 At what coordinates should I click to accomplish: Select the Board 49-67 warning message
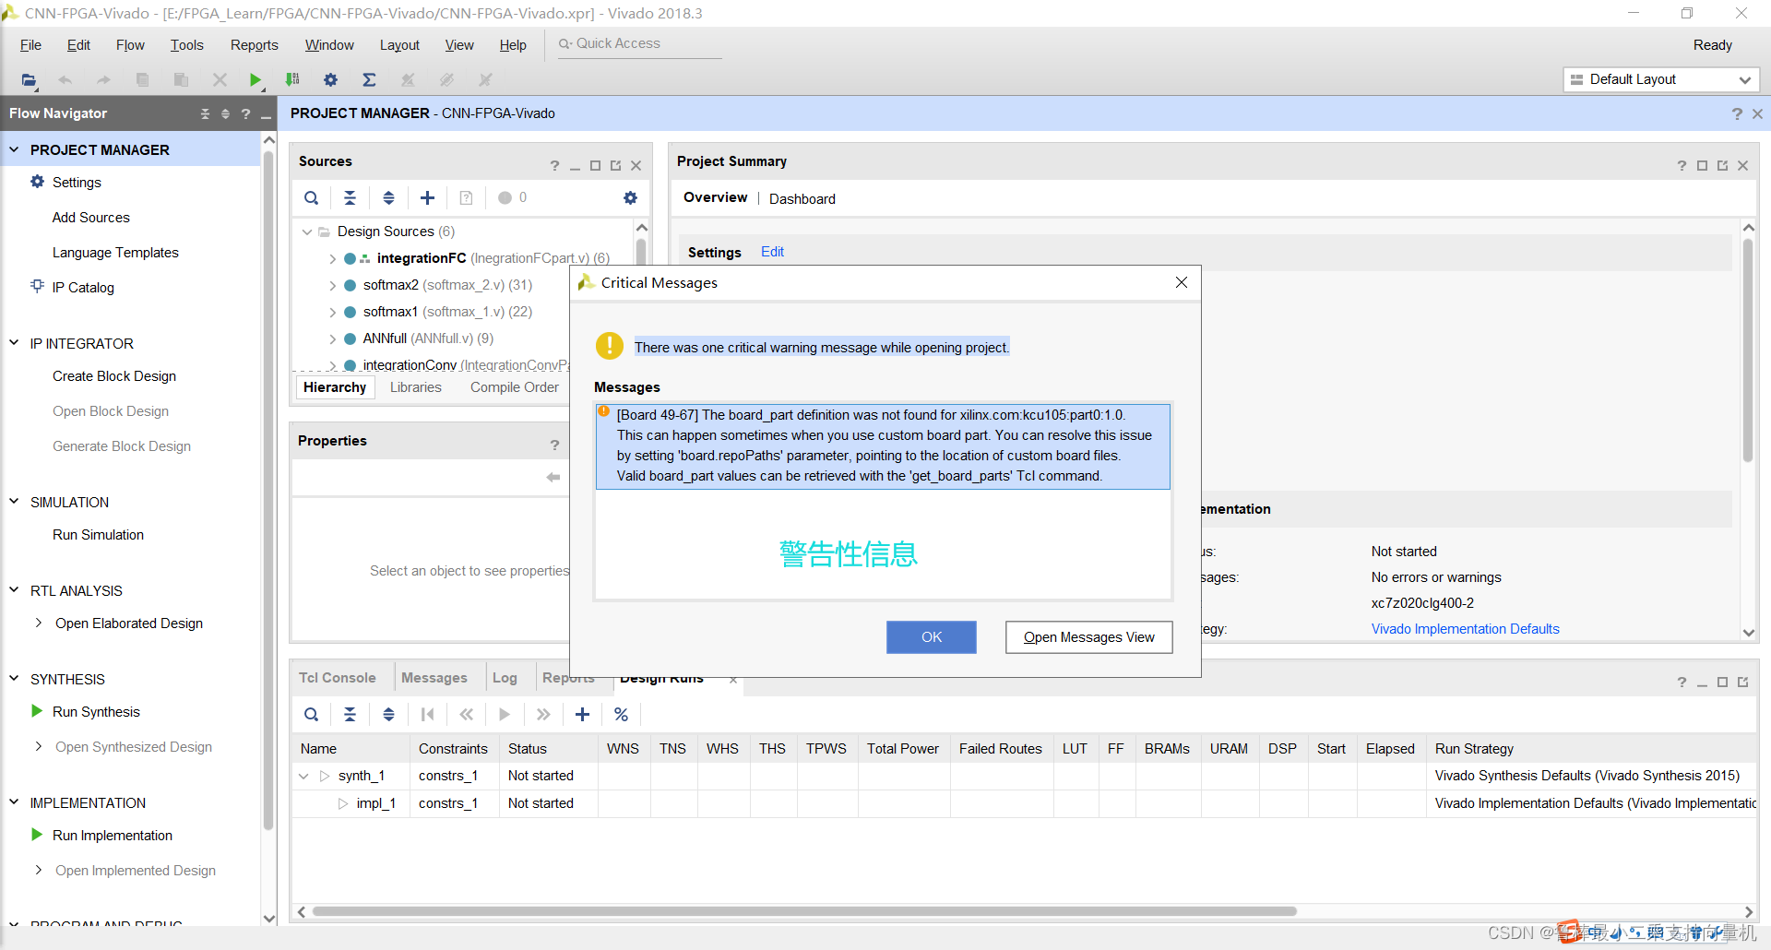click(x=883, y=445)
